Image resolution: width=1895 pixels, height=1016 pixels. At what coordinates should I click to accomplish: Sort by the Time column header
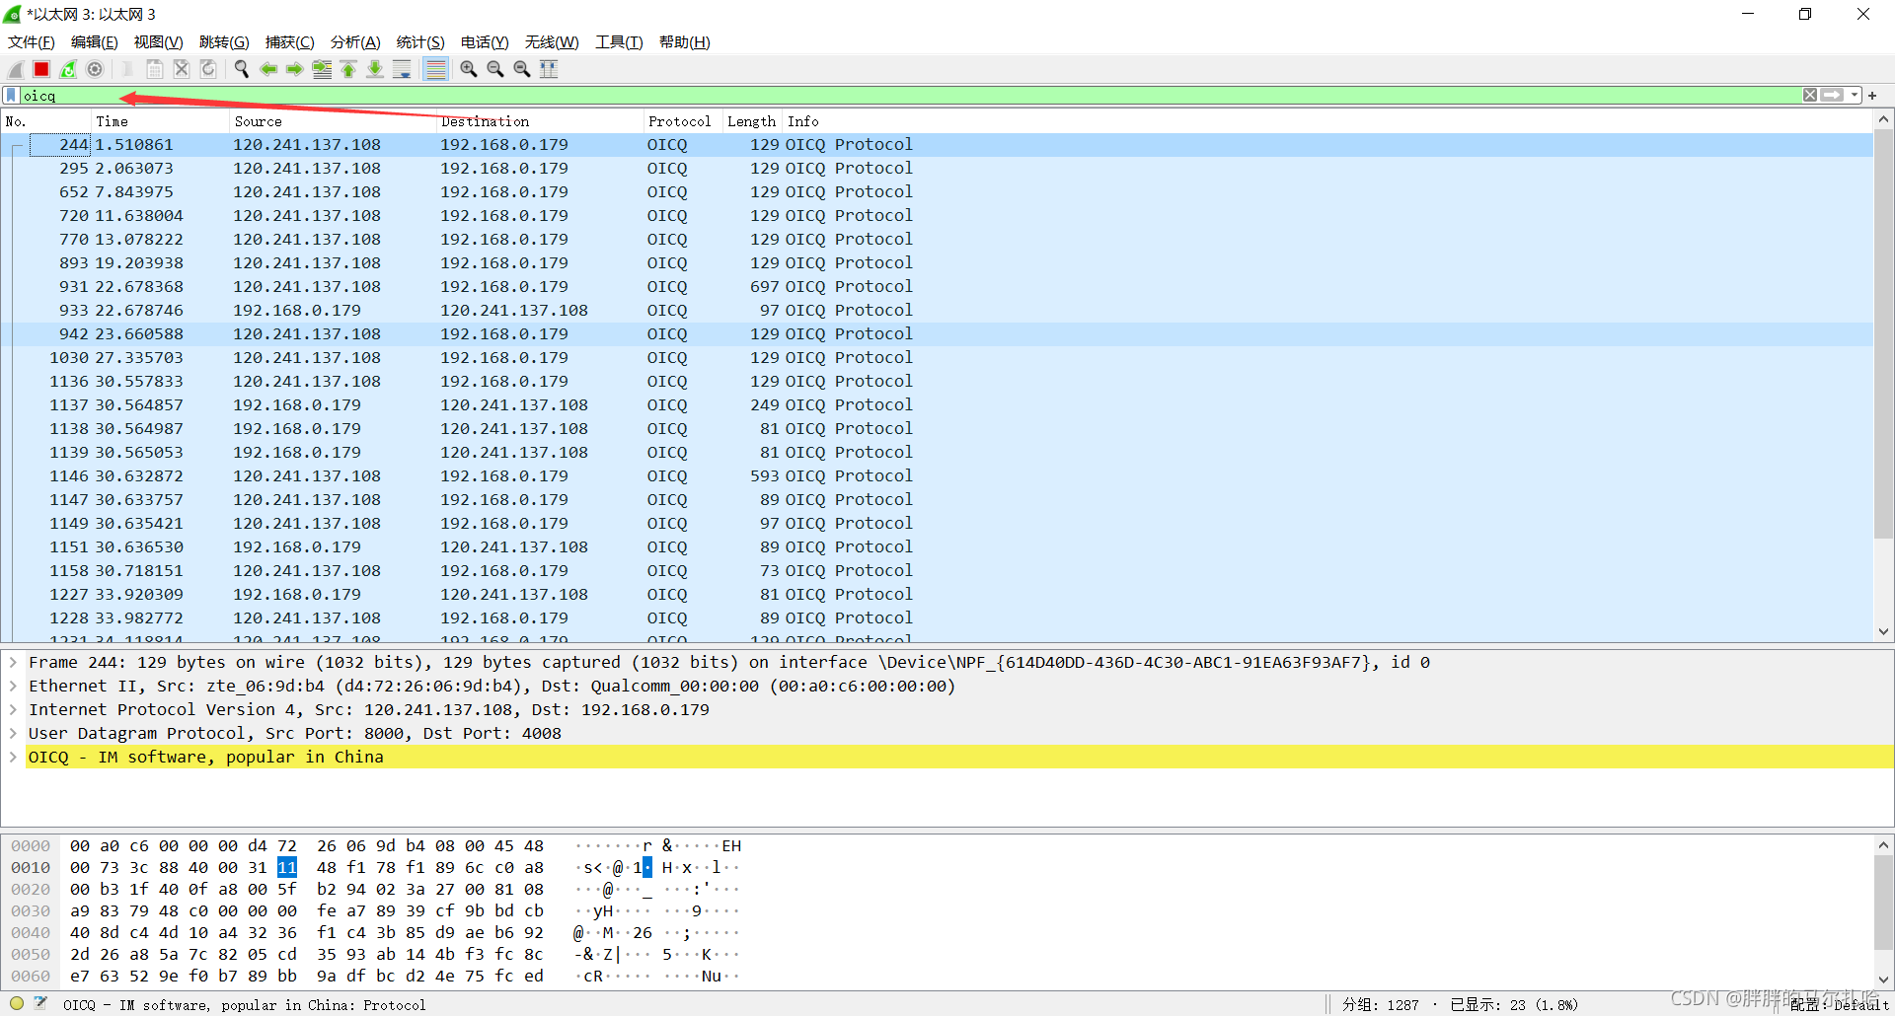pos(160,121)
